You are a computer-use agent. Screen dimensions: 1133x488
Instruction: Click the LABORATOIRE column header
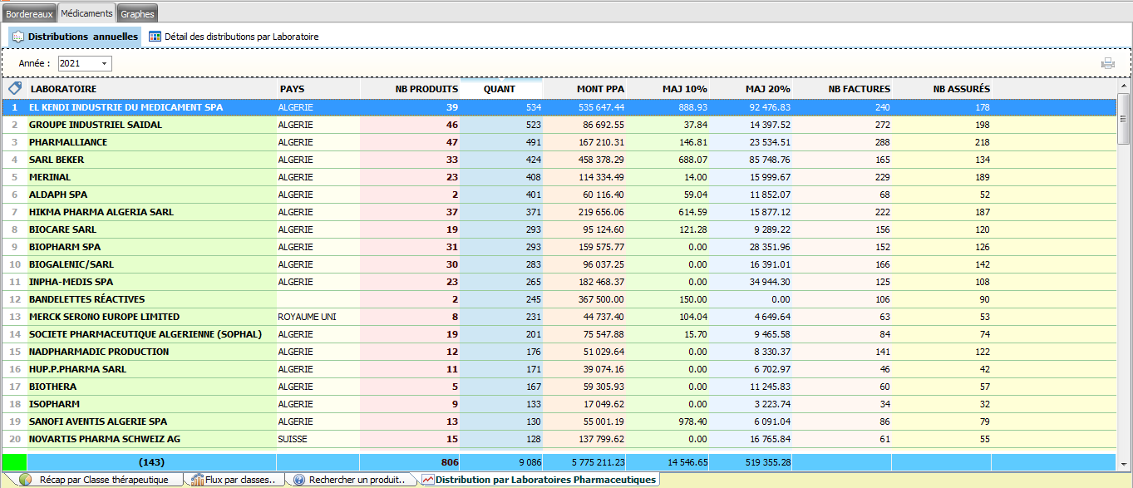150,89
